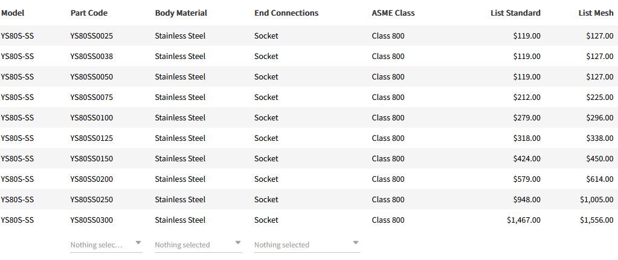Click the List Mesh column header
Viewport: 618px width, 260px height.
[596, 13]
